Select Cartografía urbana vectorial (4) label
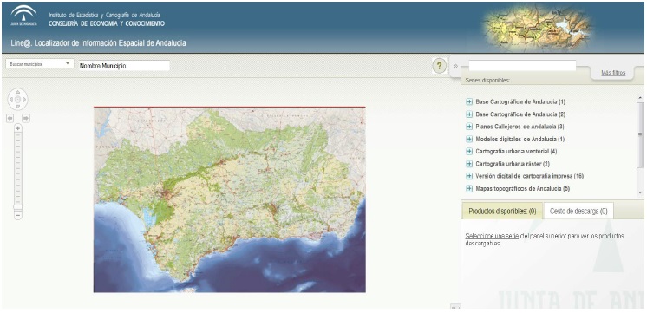 click(516, 152)
